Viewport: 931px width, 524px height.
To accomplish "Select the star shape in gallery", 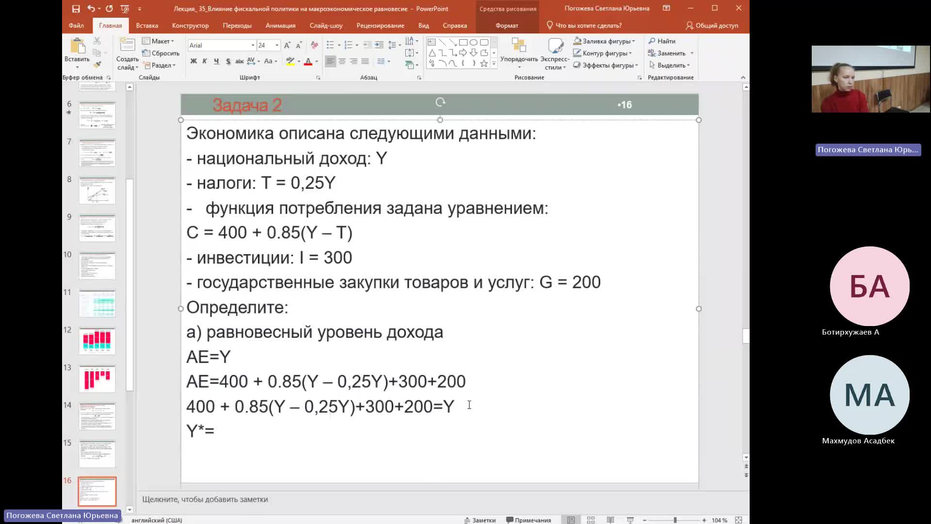I will (484, 63).
